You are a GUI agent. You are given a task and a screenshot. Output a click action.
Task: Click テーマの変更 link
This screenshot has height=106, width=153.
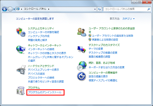(x=96, y=49)
